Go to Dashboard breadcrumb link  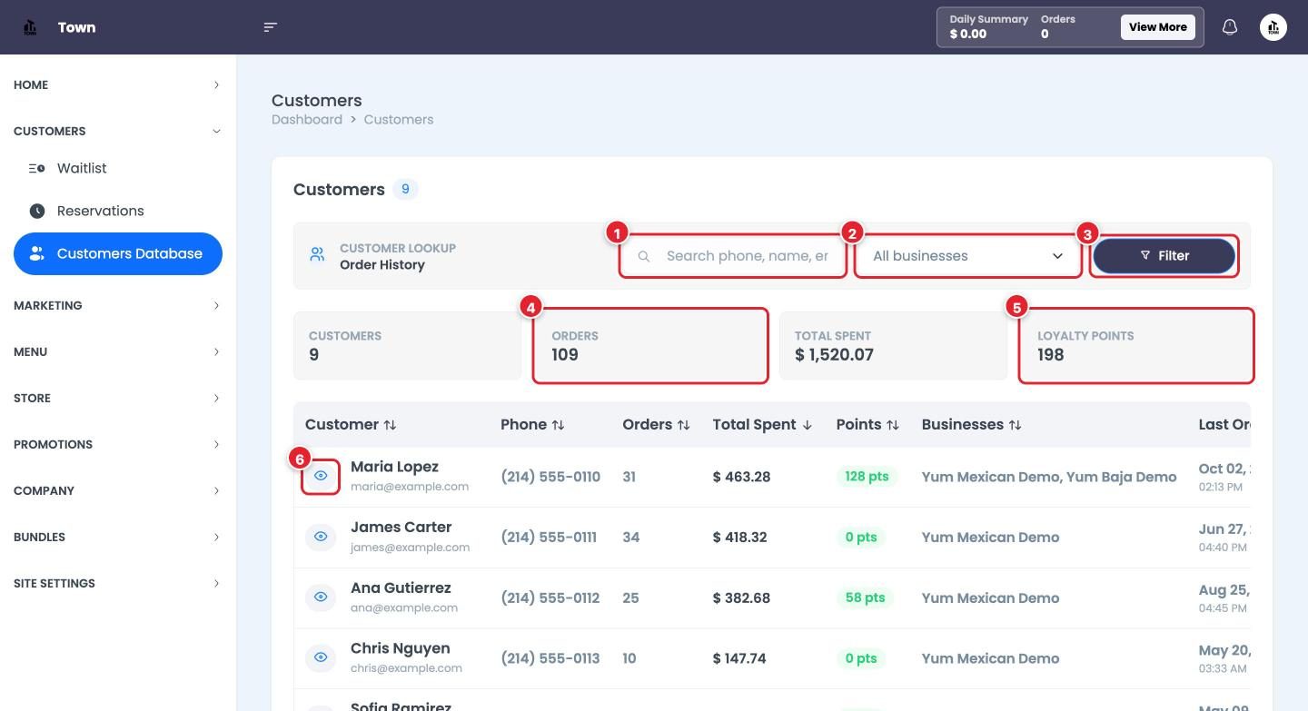tap(307, 119)
